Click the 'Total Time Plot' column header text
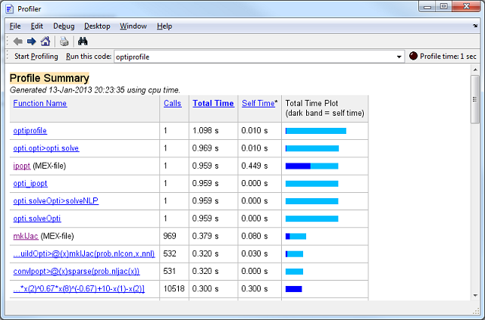This screenshot has width=485, height=320. click(311, 103)
